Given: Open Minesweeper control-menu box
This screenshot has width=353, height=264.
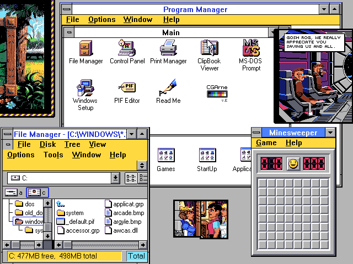Looking at the screenshot, I should 256,133.
